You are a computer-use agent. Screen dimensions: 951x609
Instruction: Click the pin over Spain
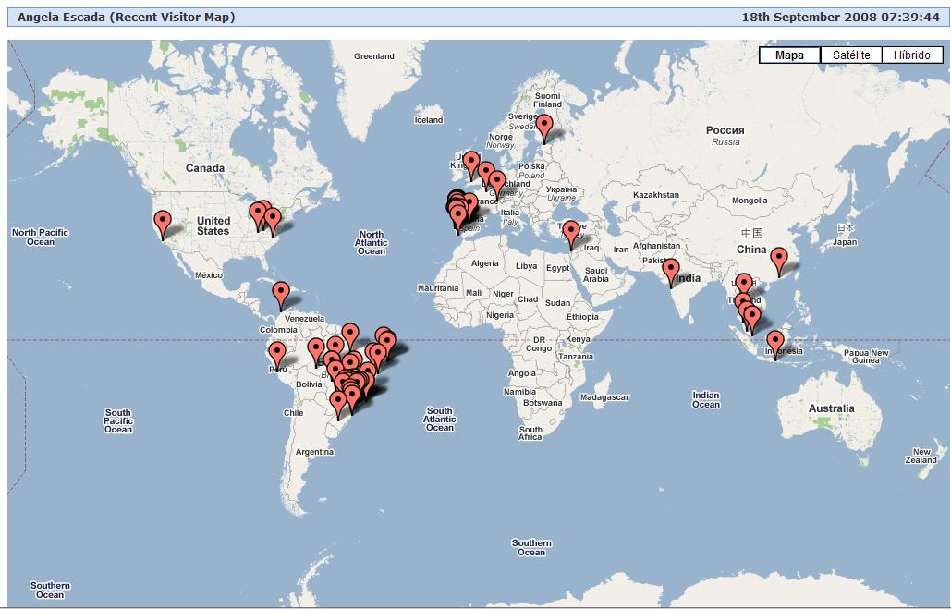coord(459,213)
